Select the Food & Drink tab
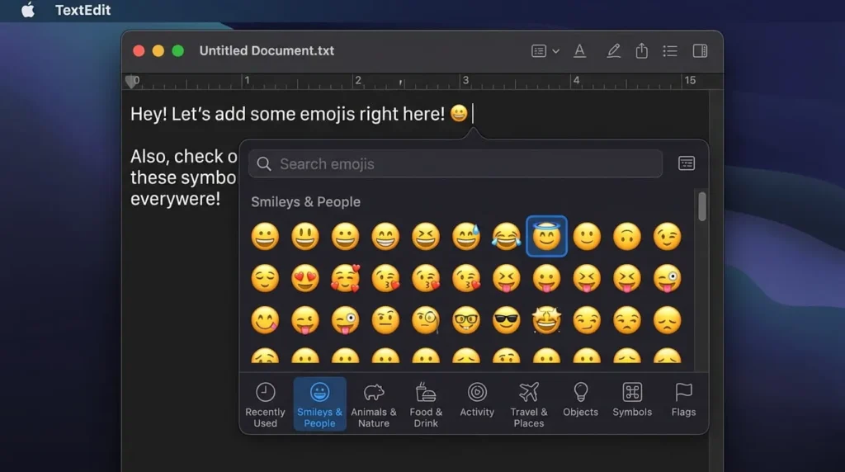 click(x=426, y=404)
